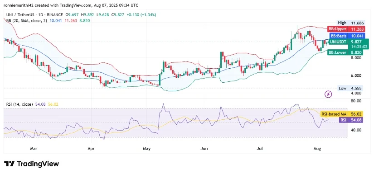This screenshot has width=374, height=174.
Task: Click the TradingView wordmark text
Action: tap(38, 164)
